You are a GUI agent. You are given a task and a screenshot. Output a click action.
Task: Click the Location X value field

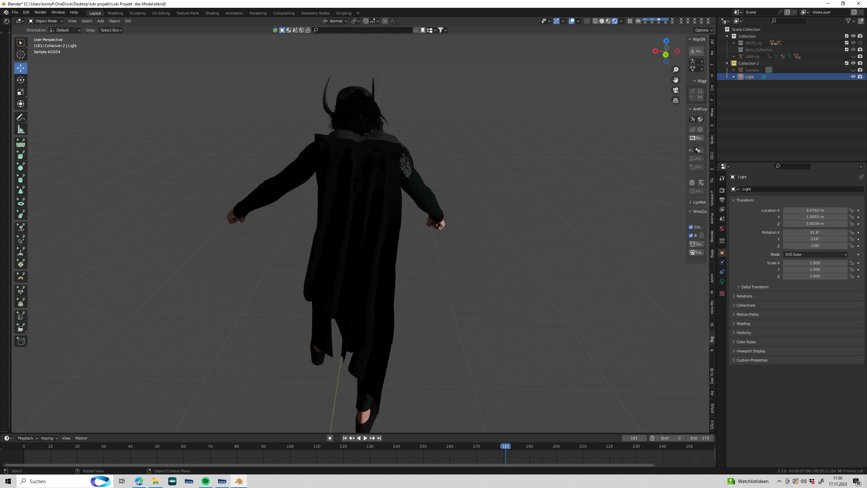click(815, 210)
